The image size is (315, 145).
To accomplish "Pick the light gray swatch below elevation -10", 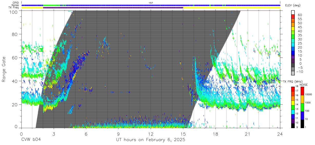I will [x=293, y=74].
